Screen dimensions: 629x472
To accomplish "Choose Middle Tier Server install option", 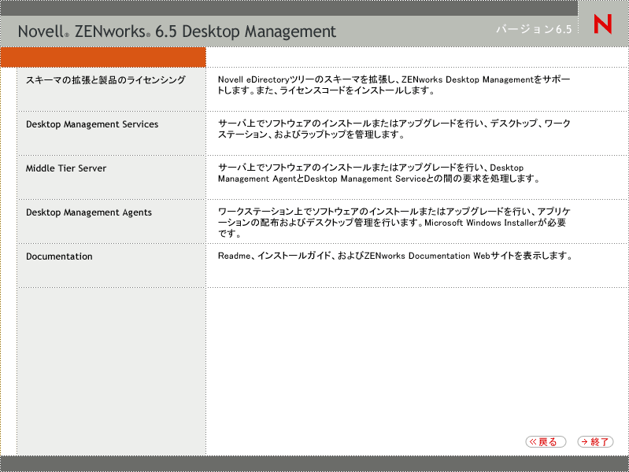I will click(x=66, y=168).
